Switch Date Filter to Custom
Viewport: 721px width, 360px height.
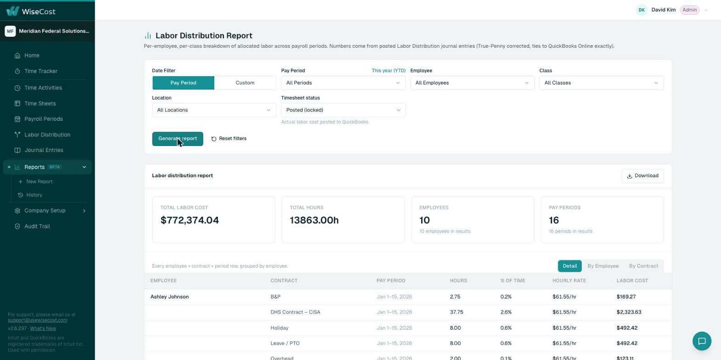tap(245, 83)
